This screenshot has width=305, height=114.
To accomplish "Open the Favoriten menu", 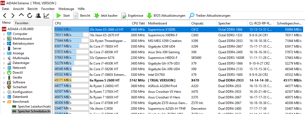I will [x=48, y=9].
